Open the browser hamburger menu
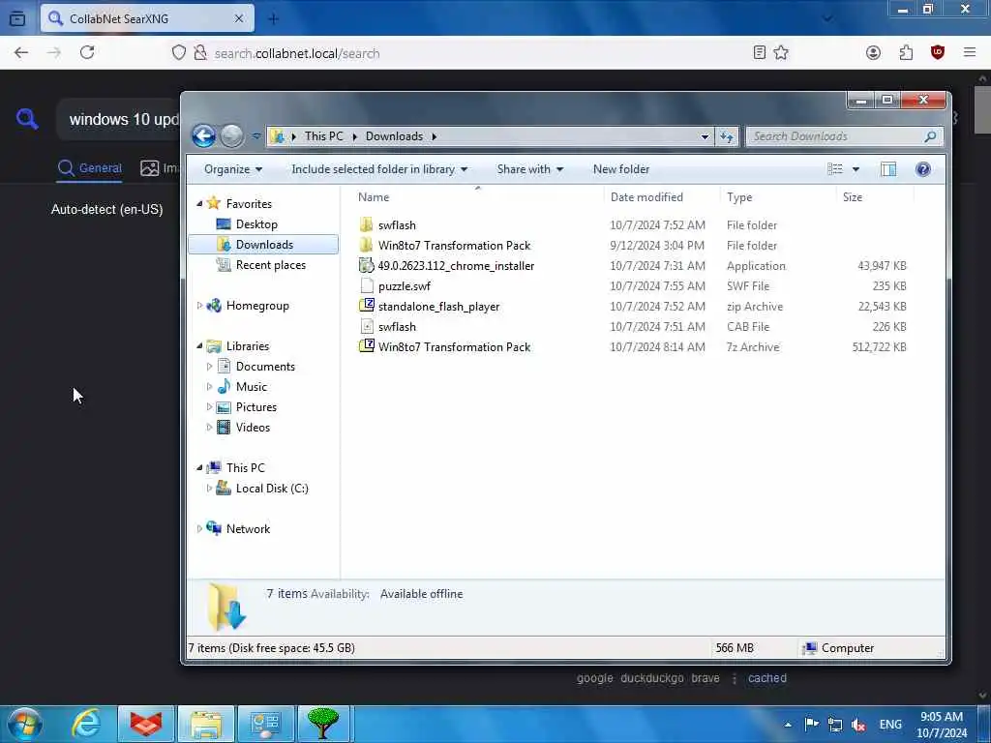The image size is (991, 743). 970,53
